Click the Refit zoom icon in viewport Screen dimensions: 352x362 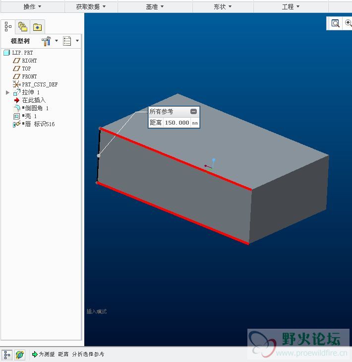pyautogui.click(x=336, y=23)
